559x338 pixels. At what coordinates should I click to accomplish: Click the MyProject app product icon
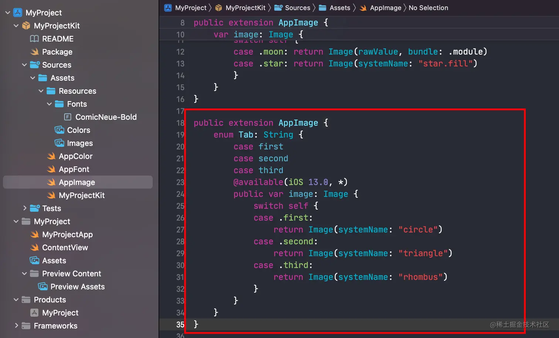(34, 313)
